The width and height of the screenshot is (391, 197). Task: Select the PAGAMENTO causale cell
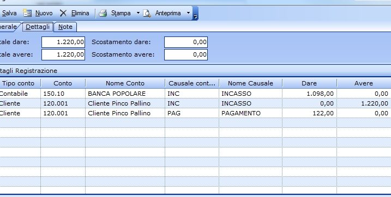click(x=251, y=113)
